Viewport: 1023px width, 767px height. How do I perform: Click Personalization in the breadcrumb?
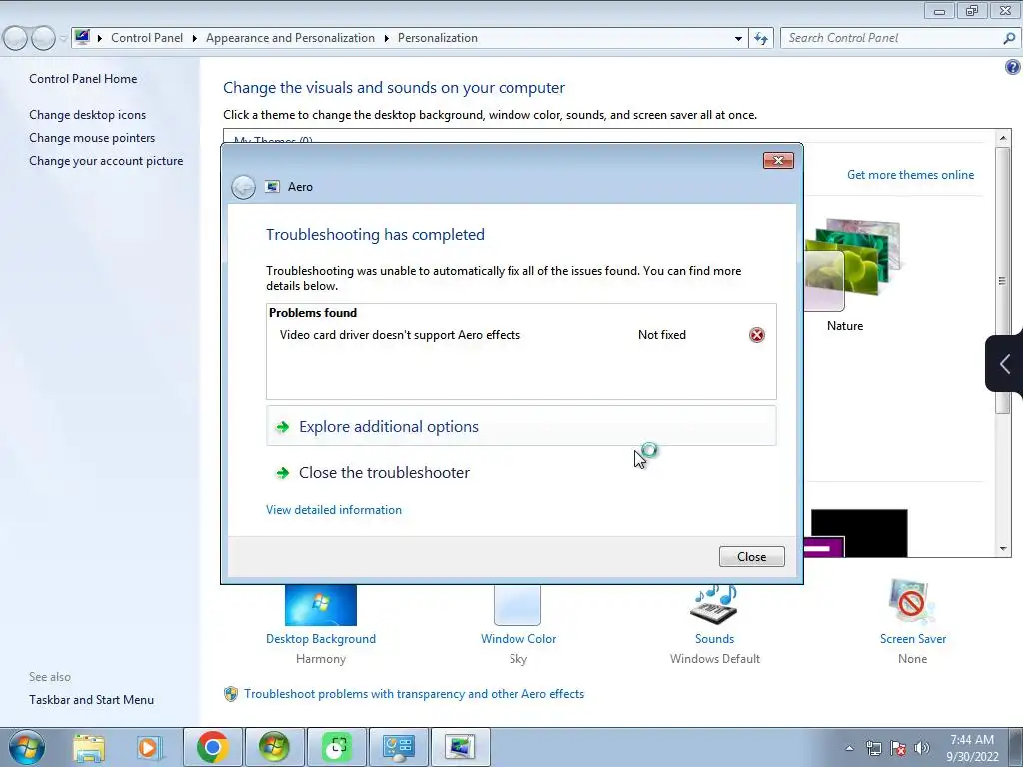438,38
